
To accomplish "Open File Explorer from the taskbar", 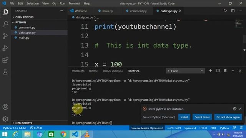I will [x=27, y=134].
